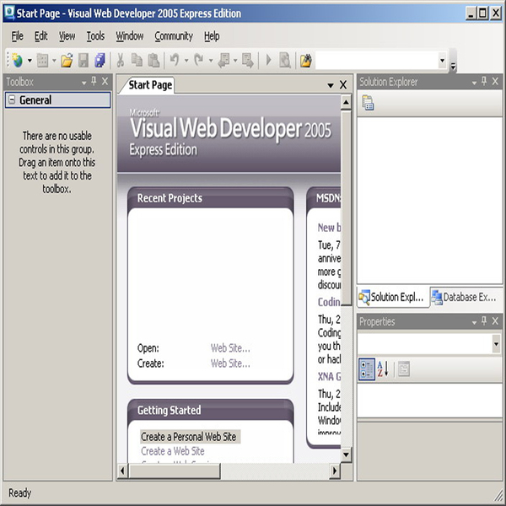506x506 pixels.
Task: Click the New Web Site toolbar icon
Action: (x=17, y=61)
